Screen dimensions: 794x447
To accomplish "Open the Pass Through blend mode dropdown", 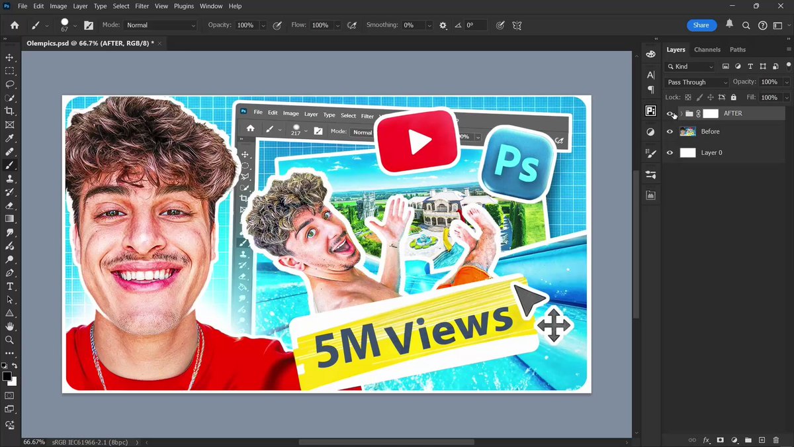I will tap(697, 82).
